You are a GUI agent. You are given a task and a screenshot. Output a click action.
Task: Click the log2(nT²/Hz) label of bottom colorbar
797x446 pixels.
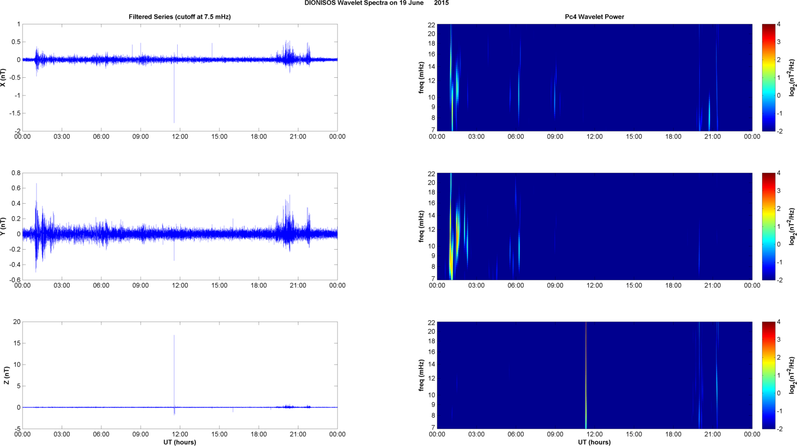pos(792,375)
